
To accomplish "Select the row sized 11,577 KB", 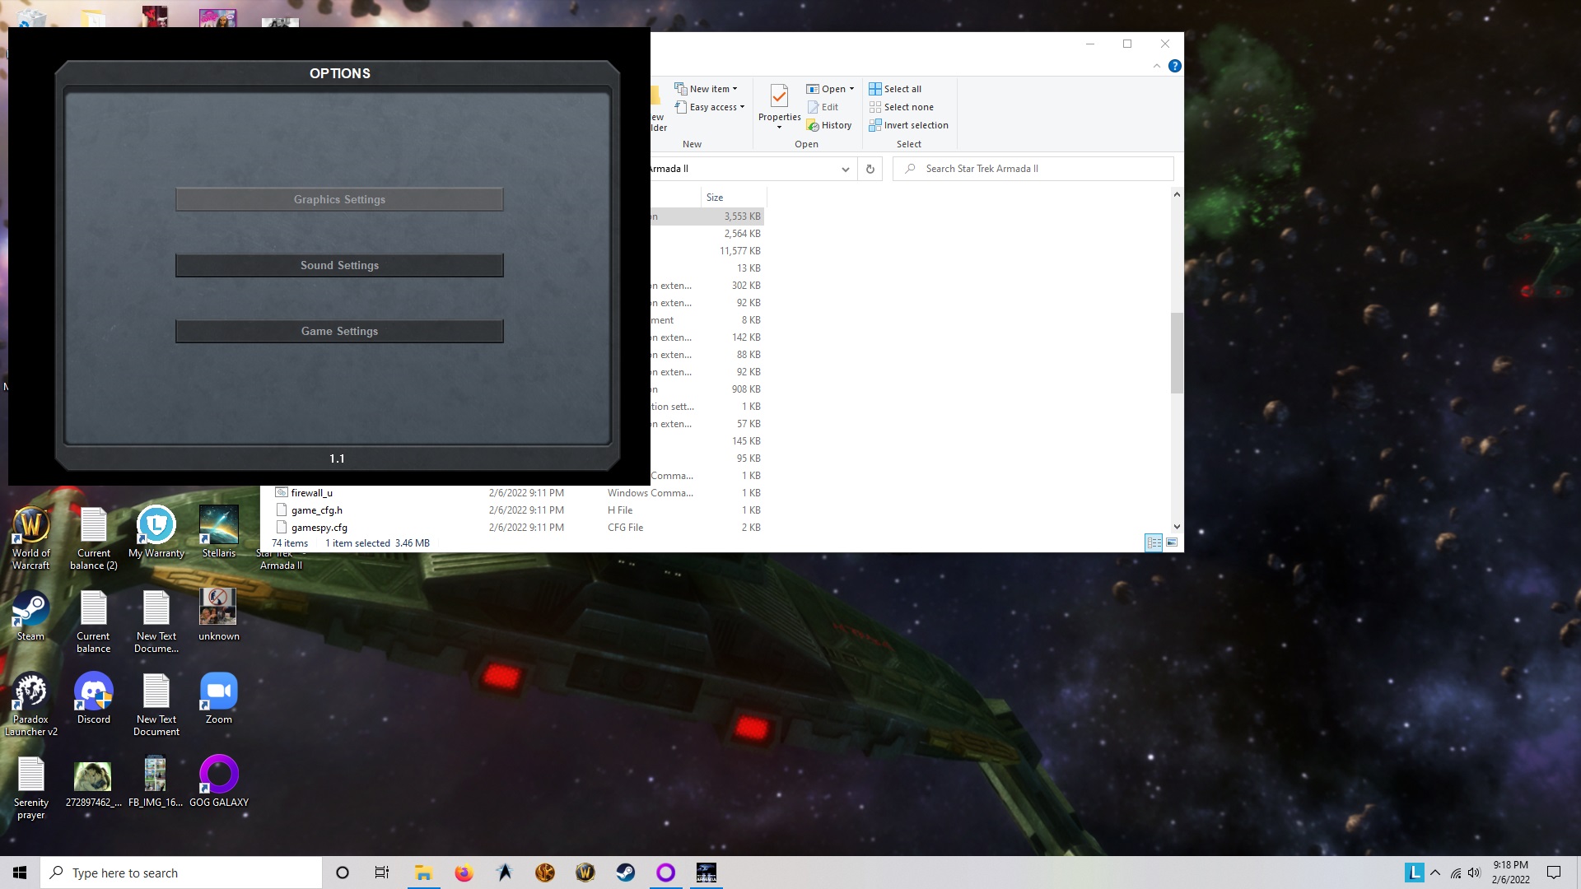I will coord(707,251).
